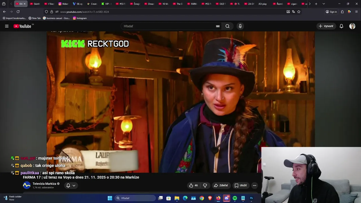Open Import bookmarks toolbar item

pyautogui.click(x=14, y=18)
